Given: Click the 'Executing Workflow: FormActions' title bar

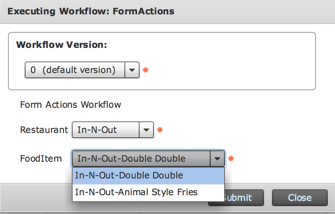Looking at the screenshot, I should click(91, 11).
